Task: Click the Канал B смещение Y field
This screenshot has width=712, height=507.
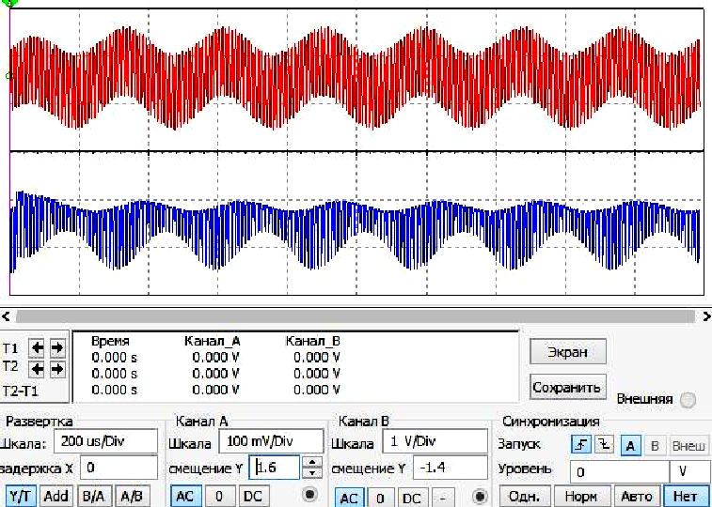Action: coord(449,468)
